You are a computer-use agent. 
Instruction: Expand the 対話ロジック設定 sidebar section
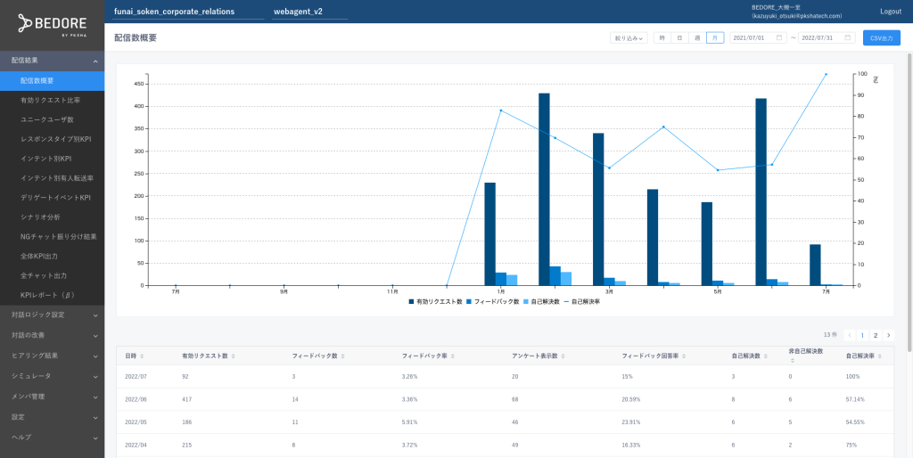click(x=52, y=315)
